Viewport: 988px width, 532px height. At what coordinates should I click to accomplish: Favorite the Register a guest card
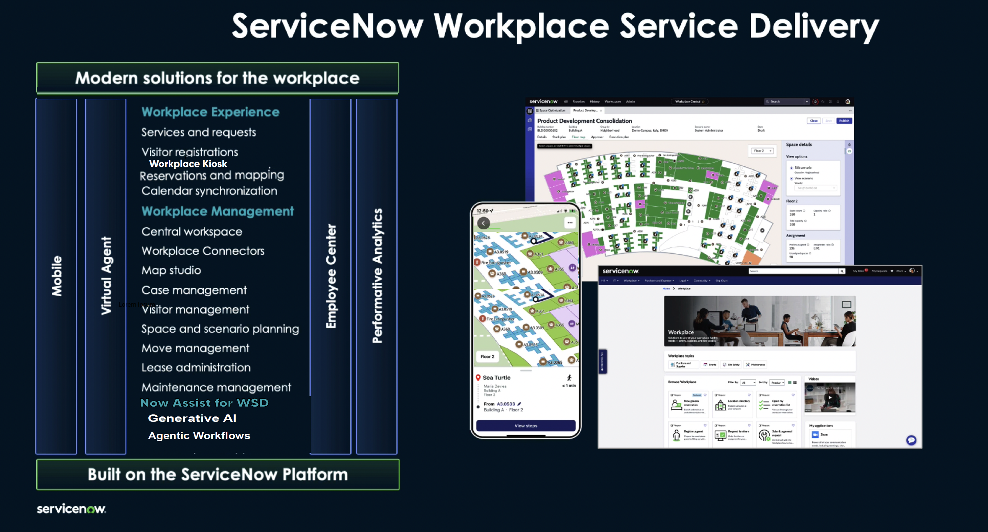(705, 425)
